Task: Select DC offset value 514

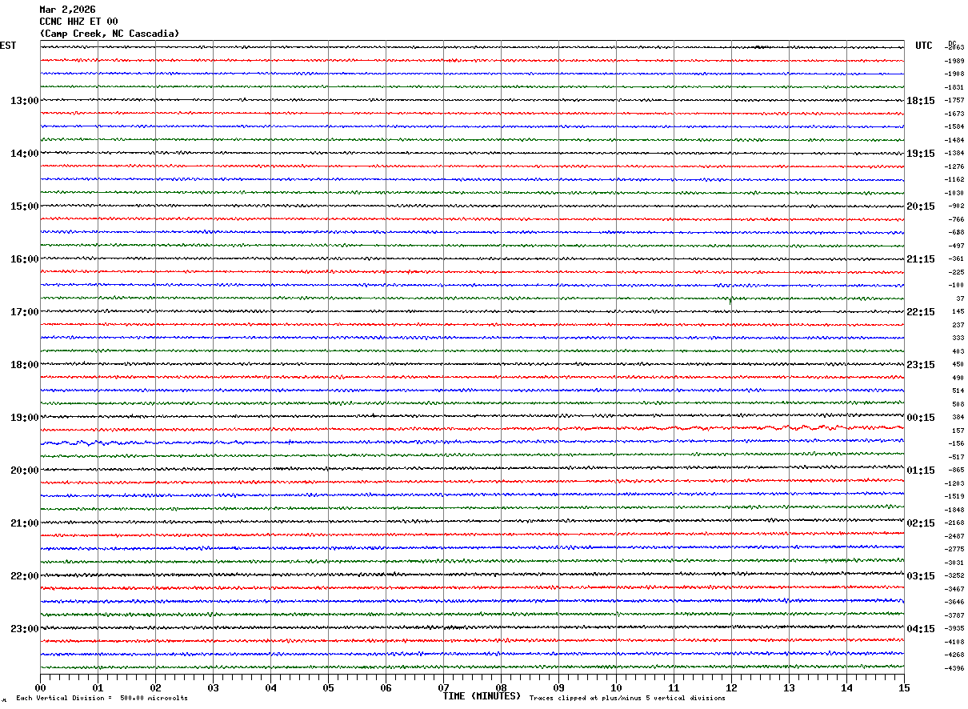Action: pyautogui.click(x=958, y=391)
